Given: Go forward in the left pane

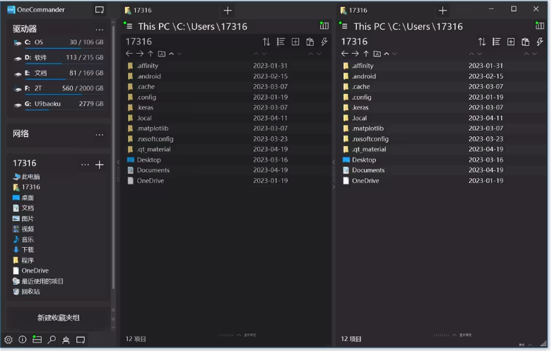Looking at the screenshot, I should point(140,54).
